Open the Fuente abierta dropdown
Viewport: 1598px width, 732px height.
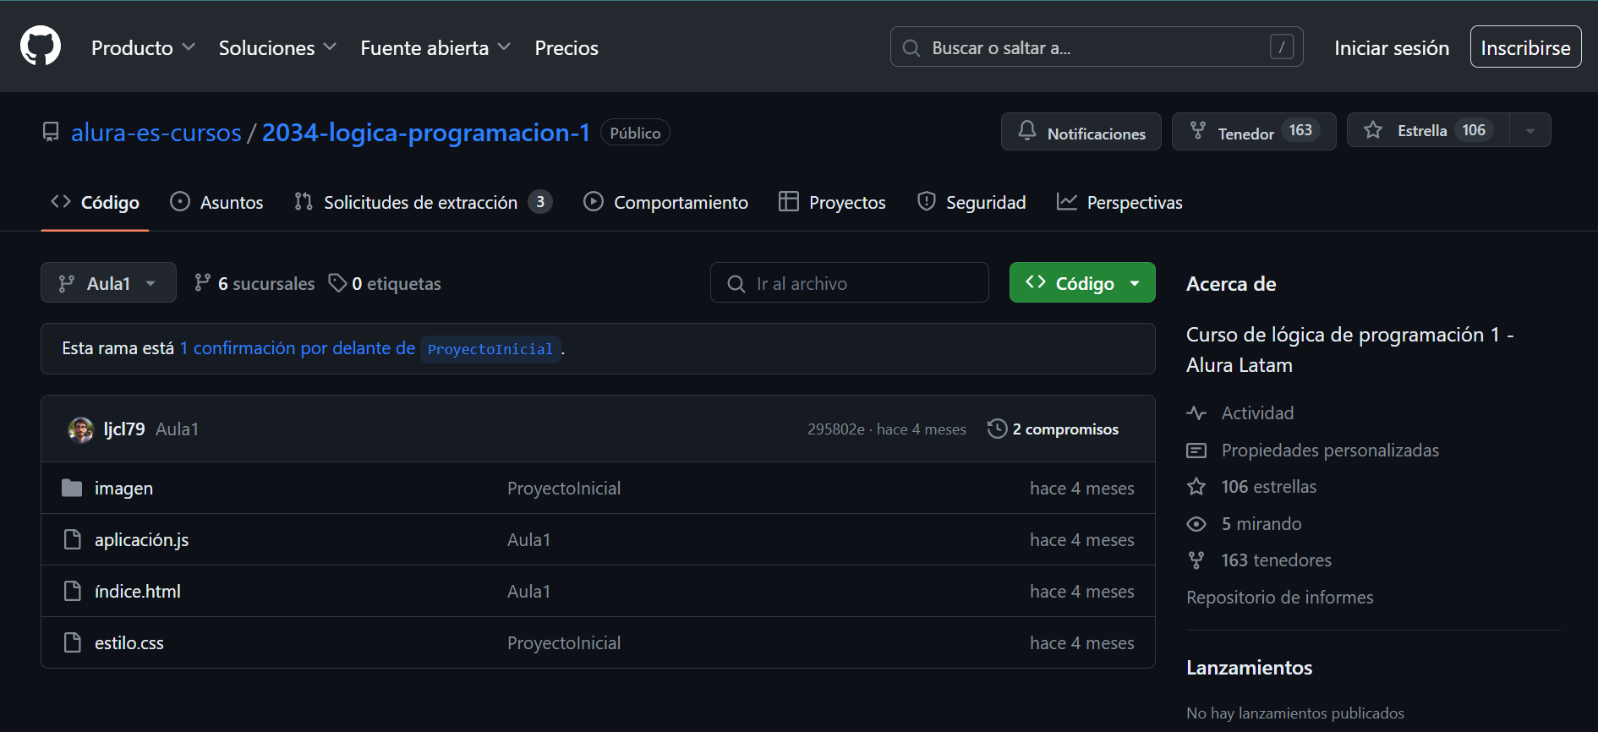point(435,48)
